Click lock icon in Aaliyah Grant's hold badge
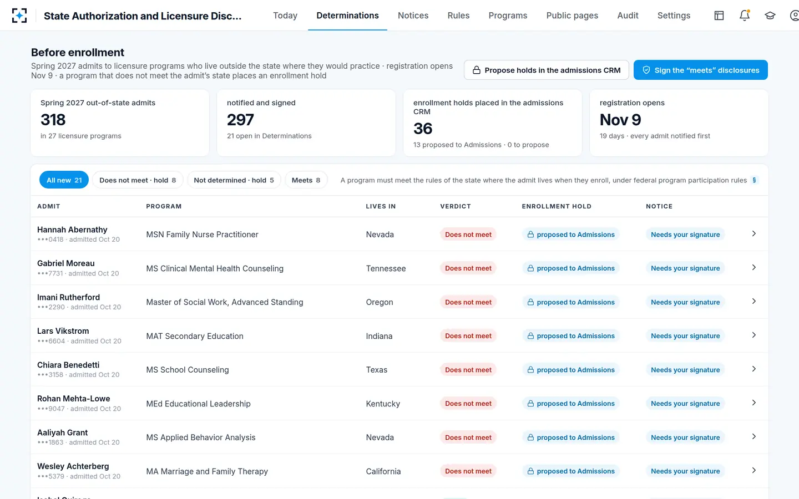The image size is (799, 499). (530, 437)
